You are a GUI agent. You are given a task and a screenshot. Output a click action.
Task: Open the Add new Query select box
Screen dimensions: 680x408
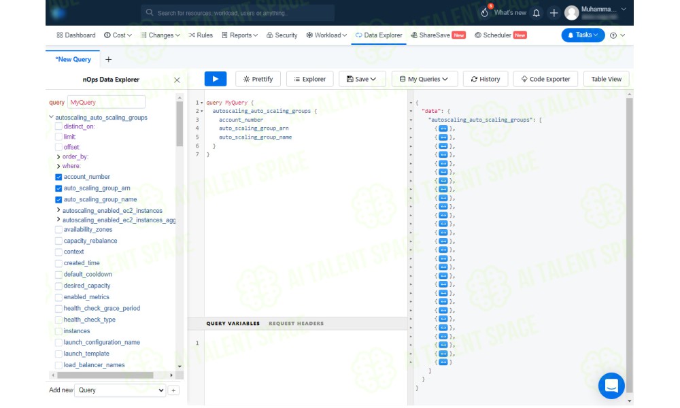(120, 390)
